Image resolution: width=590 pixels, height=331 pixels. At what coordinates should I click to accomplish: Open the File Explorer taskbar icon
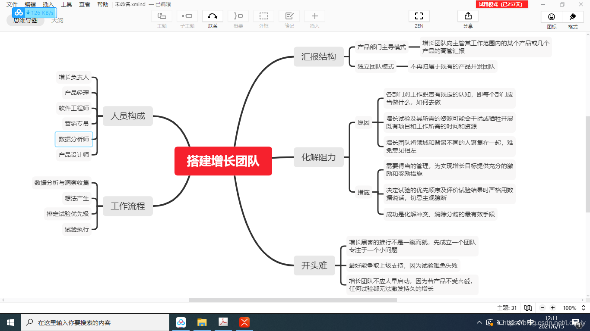202,322
